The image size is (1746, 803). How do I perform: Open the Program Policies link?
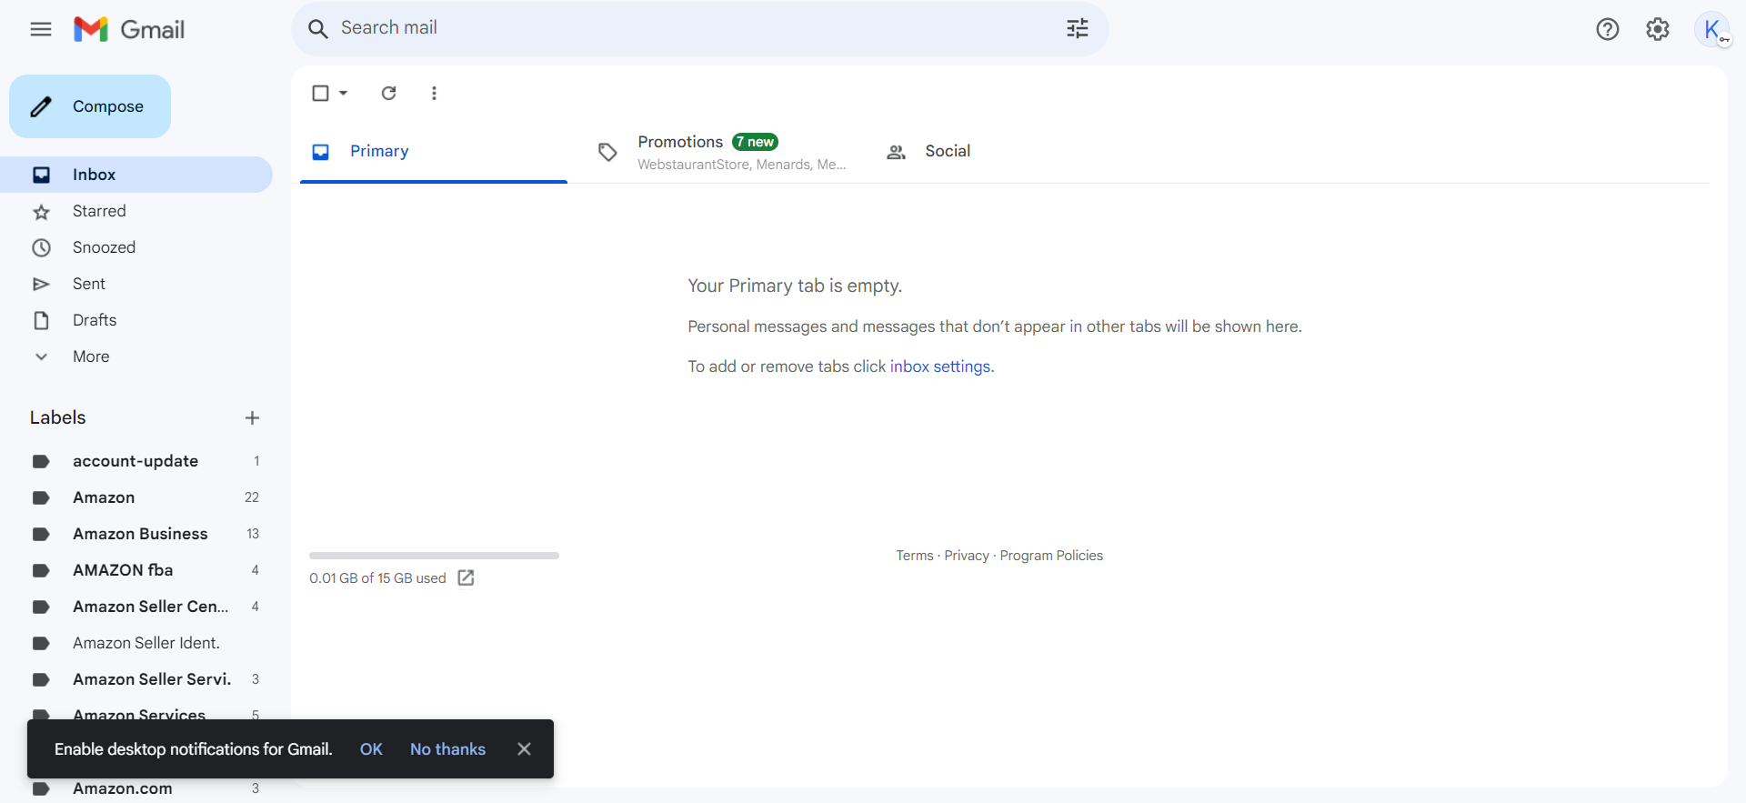pos(1051,556)
